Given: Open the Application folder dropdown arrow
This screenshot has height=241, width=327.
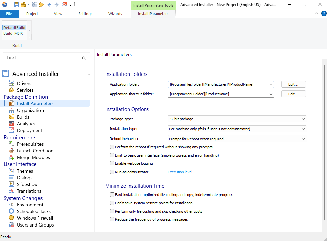Looking at the screenshot, I should coord(271,84).
